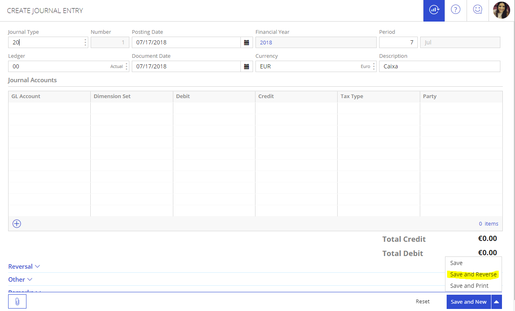The image size is (515, 311).
Task: Choose Save and Reverse option
Action: pos(474,274)
